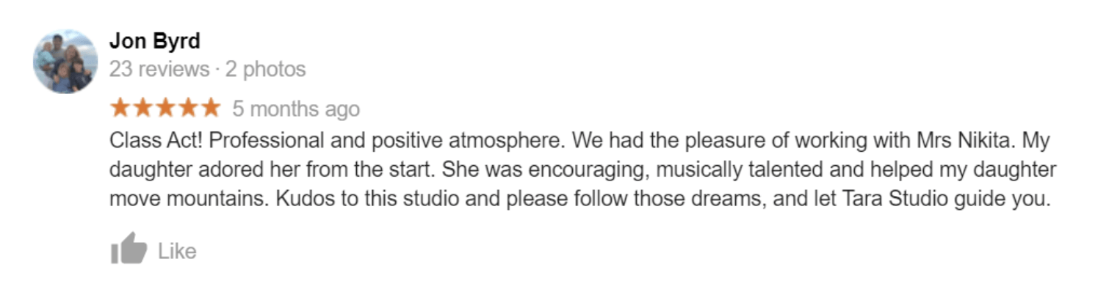View the reviewer's "2 photos" link
Screen dimensions: 1109x292
coord(265,70)
